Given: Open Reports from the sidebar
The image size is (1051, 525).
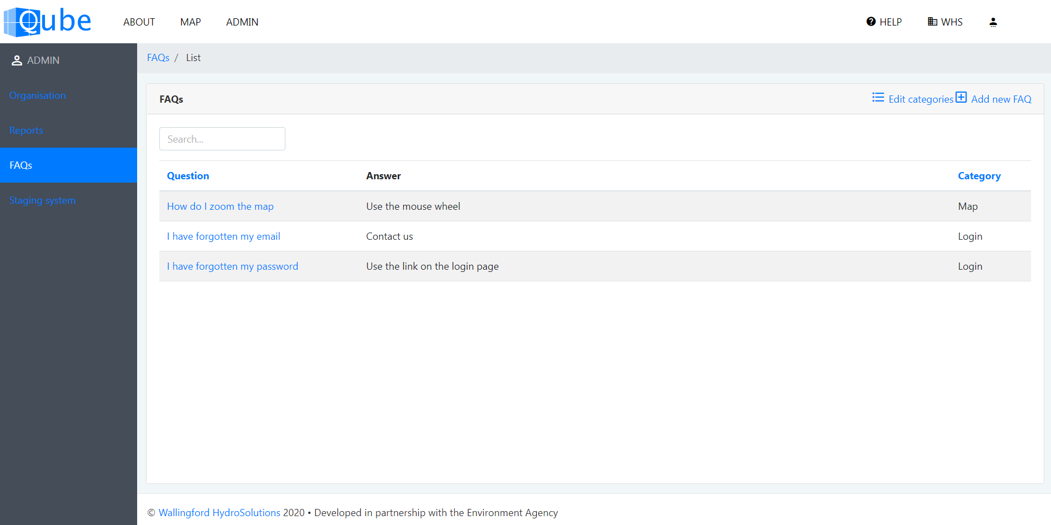Looking at the screenshot, I should coord(26,130).
